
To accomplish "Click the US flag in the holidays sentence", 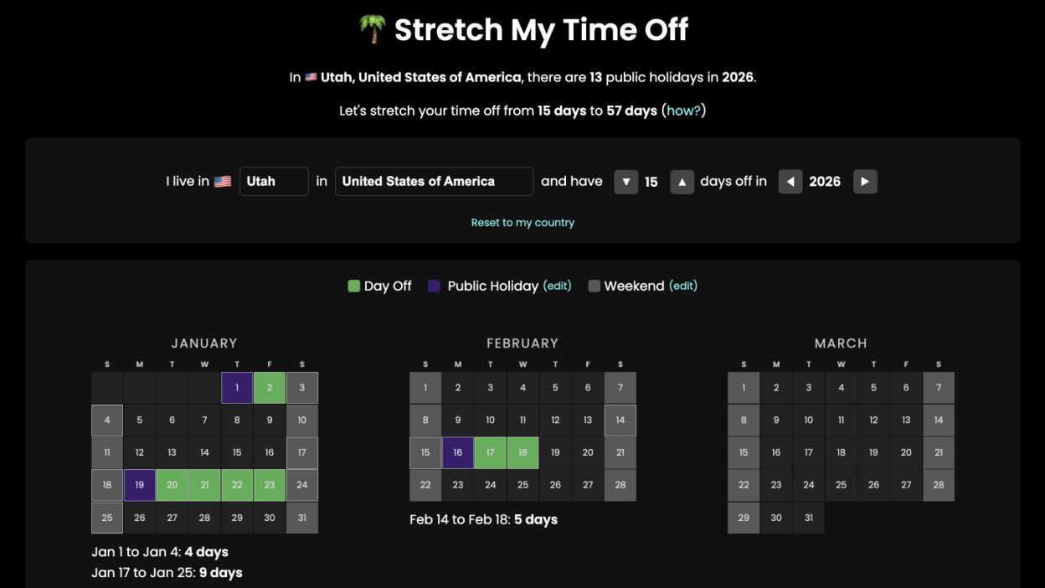I will [x=311, y=76].
